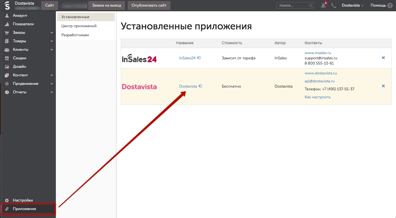Click the Дизайн image icon

[7, 67]
